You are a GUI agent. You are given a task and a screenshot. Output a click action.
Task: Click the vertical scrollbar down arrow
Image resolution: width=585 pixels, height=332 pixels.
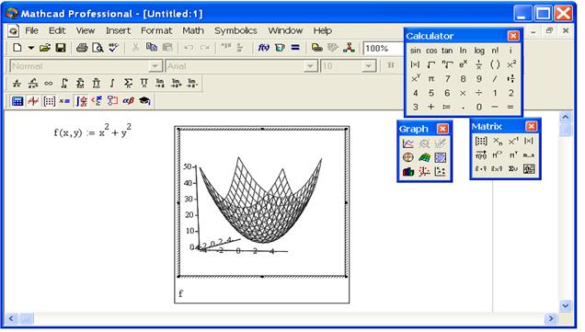point(566,306)
